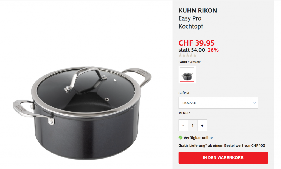
Task: Add the item via In den Warenkorb
Action: coord(223,157)
